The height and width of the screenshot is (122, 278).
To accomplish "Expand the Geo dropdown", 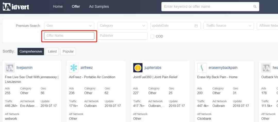I will (69, 26).
